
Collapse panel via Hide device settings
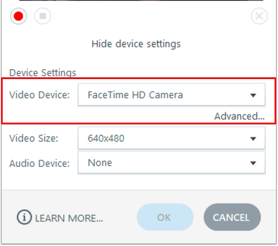136,44
